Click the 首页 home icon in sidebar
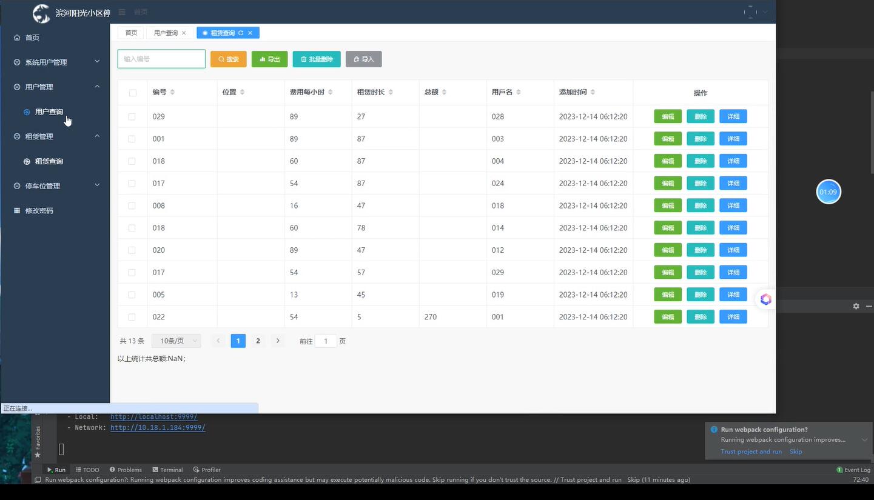874x500 pixels. (17, 38)
